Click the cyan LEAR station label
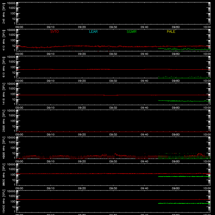215x215 pixels. [x=93, y=31]
